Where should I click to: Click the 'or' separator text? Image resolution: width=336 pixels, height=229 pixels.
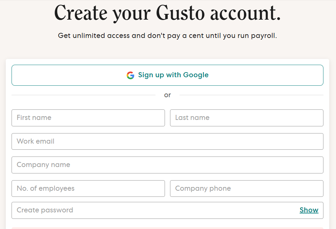pyautogui.click(x=167, y=95)
